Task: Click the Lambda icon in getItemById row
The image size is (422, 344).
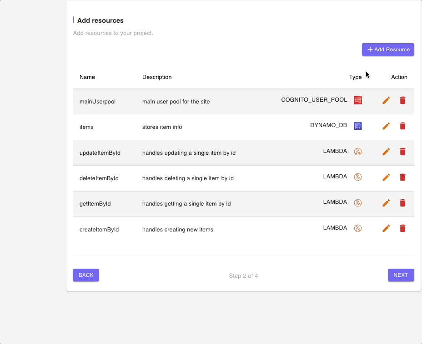Action: click(358, 203)
